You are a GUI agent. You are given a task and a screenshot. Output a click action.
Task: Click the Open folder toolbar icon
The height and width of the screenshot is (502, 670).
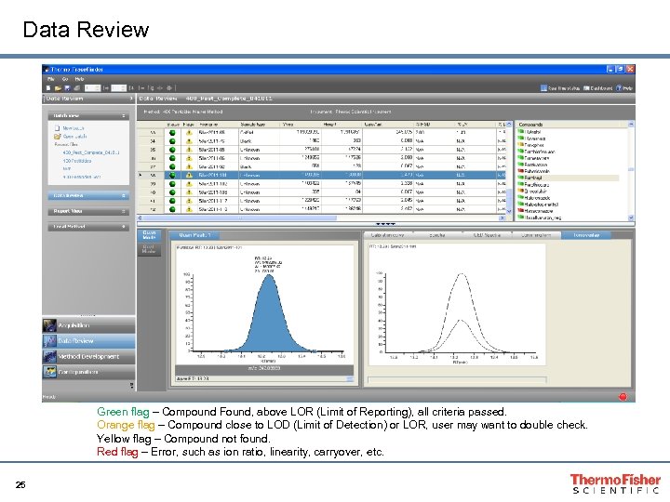58,88
